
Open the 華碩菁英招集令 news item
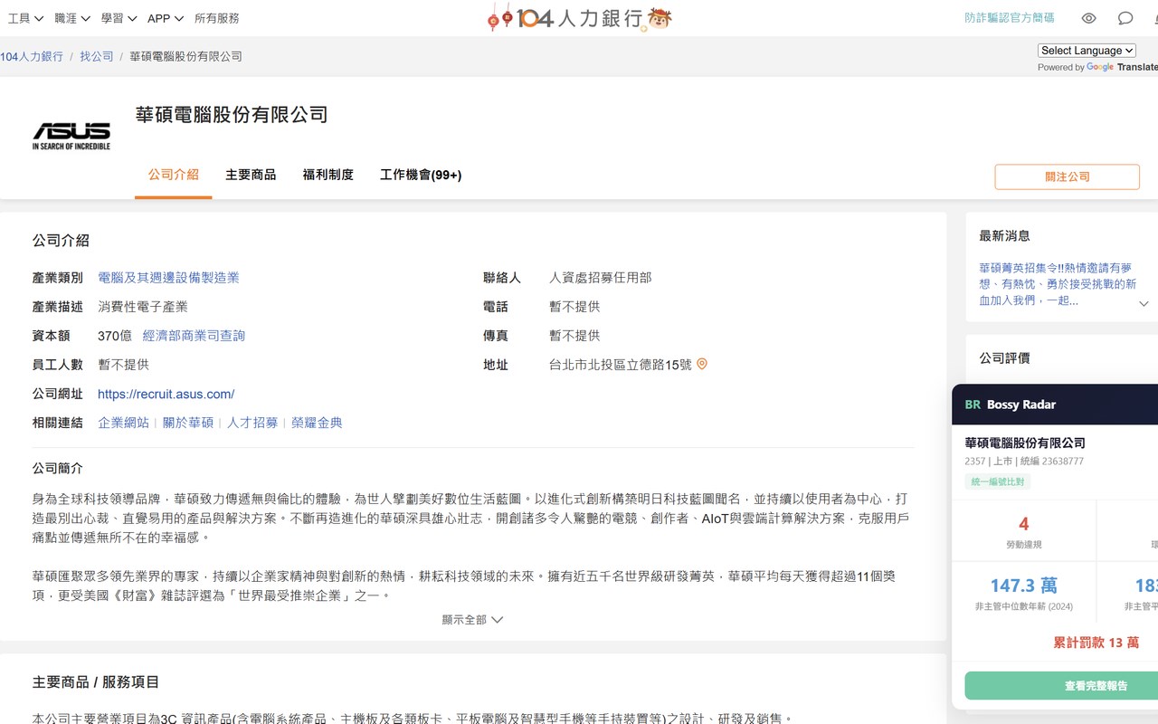click(1058, 284)
